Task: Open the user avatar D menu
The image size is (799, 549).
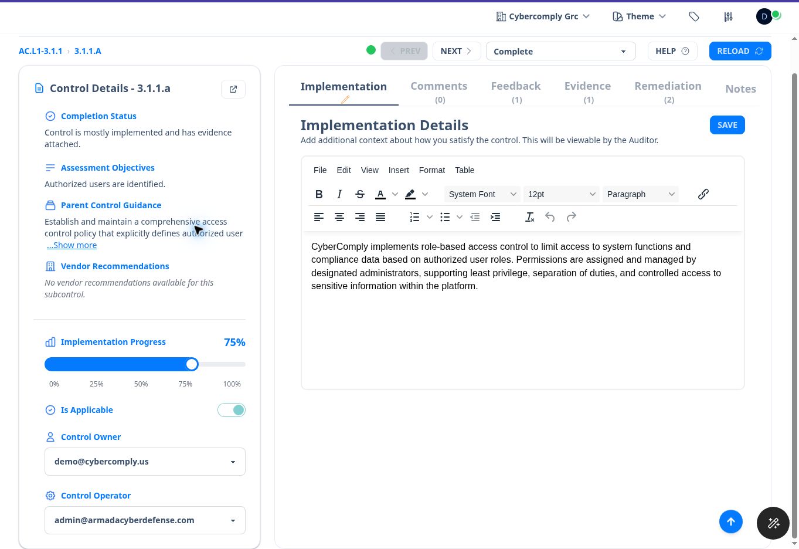Action: (764, 16)
